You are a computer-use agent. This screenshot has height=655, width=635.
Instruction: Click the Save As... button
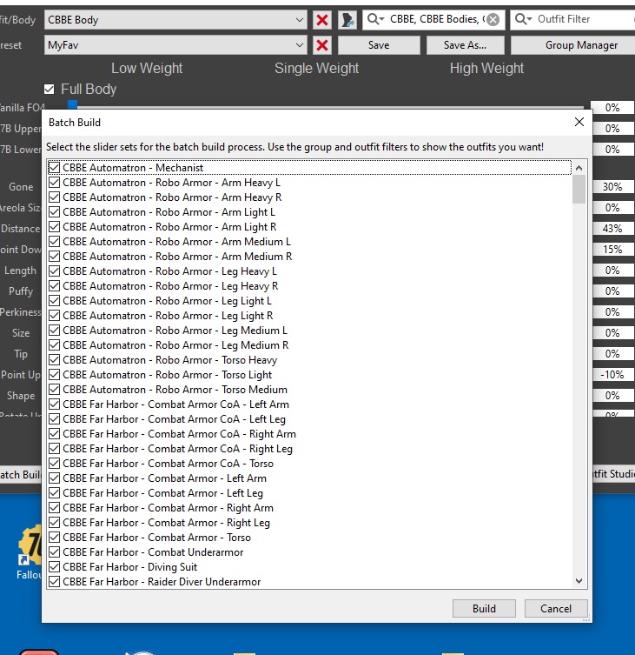click(465, 45)
